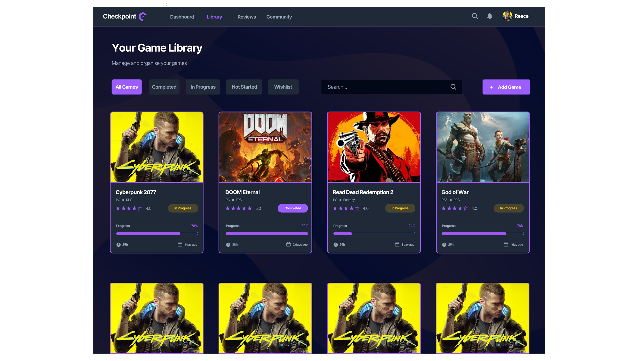Screen dimensions: 642x361
Task: Click the calendar icon on DOOM Eternal card
Action: click(x=288, y=244)
